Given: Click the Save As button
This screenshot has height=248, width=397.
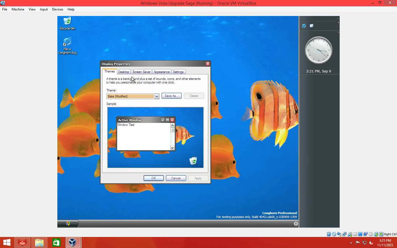Looking at the screenshot, I should click(171, 96).
